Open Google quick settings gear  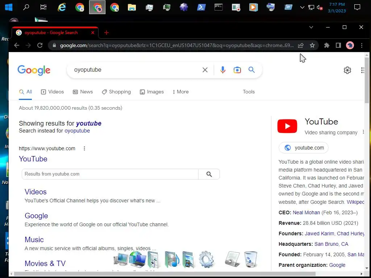(x=347, y=70)
